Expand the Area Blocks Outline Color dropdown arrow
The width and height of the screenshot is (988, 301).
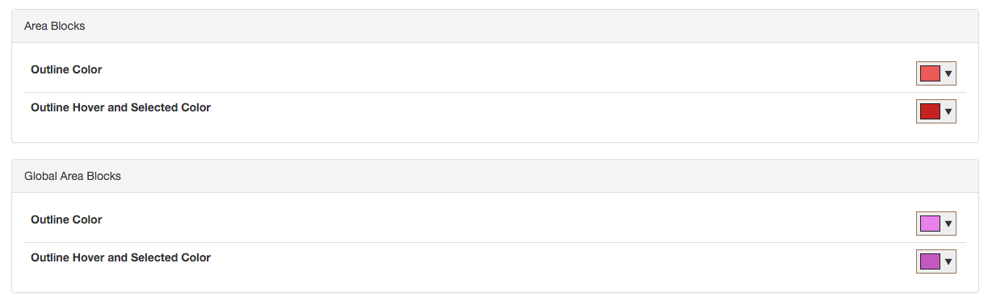point(948,74)
